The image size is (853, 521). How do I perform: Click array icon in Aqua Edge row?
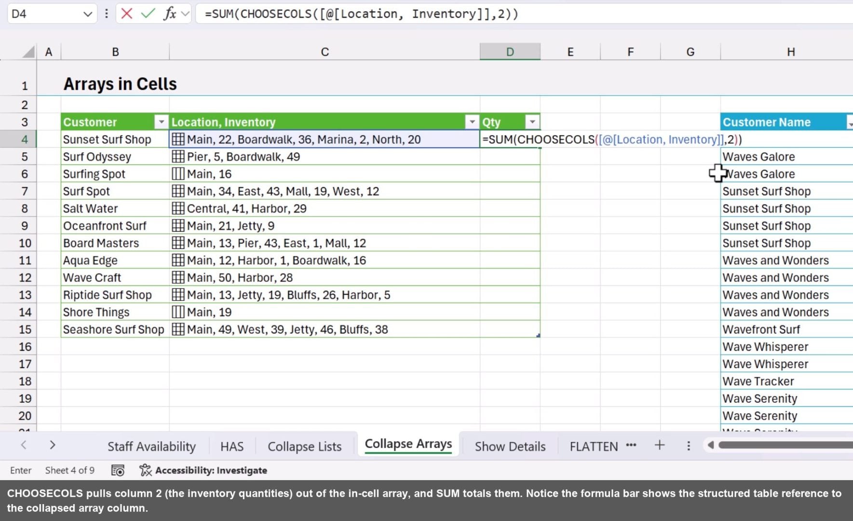178,260
